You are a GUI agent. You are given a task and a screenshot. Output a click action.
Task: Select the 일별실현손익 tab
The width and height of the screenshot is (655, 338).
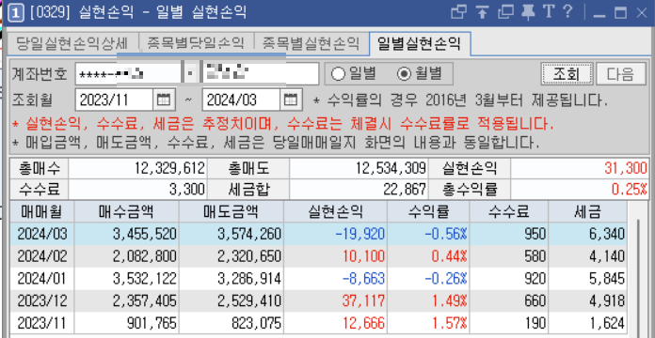click(420, 43)
